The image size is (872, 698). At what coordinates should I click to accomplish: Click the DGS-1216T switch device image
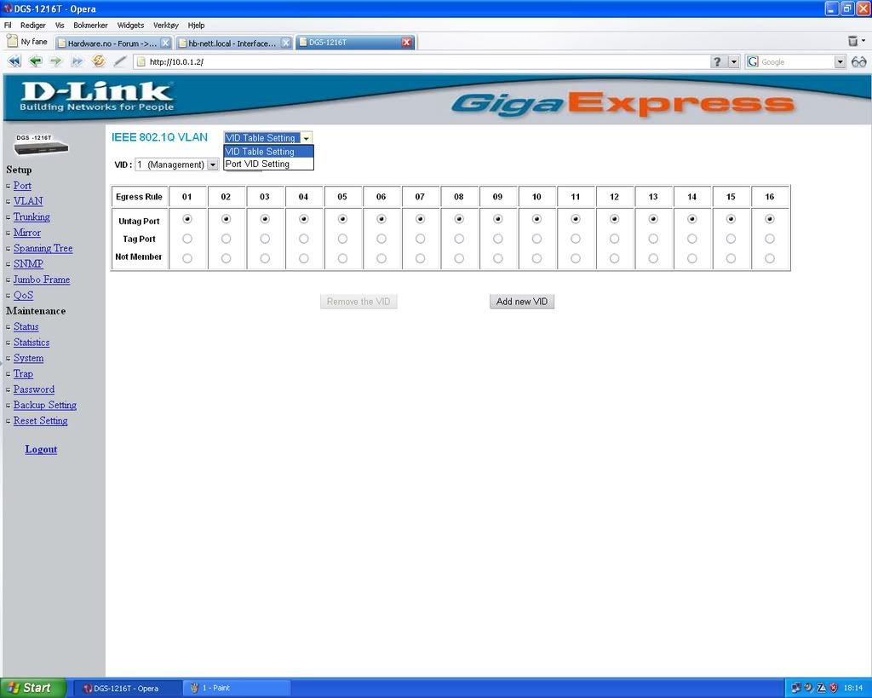point(41,145)
